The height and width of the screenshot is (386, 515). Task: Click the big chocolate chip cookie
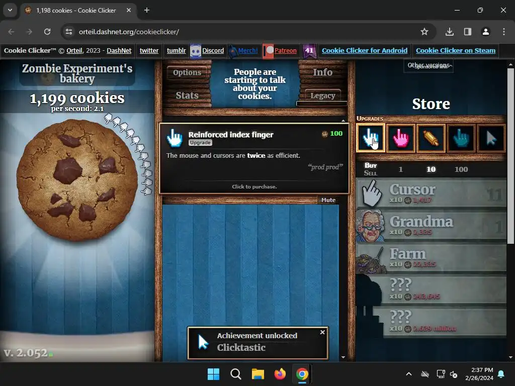tap(77, 180)
